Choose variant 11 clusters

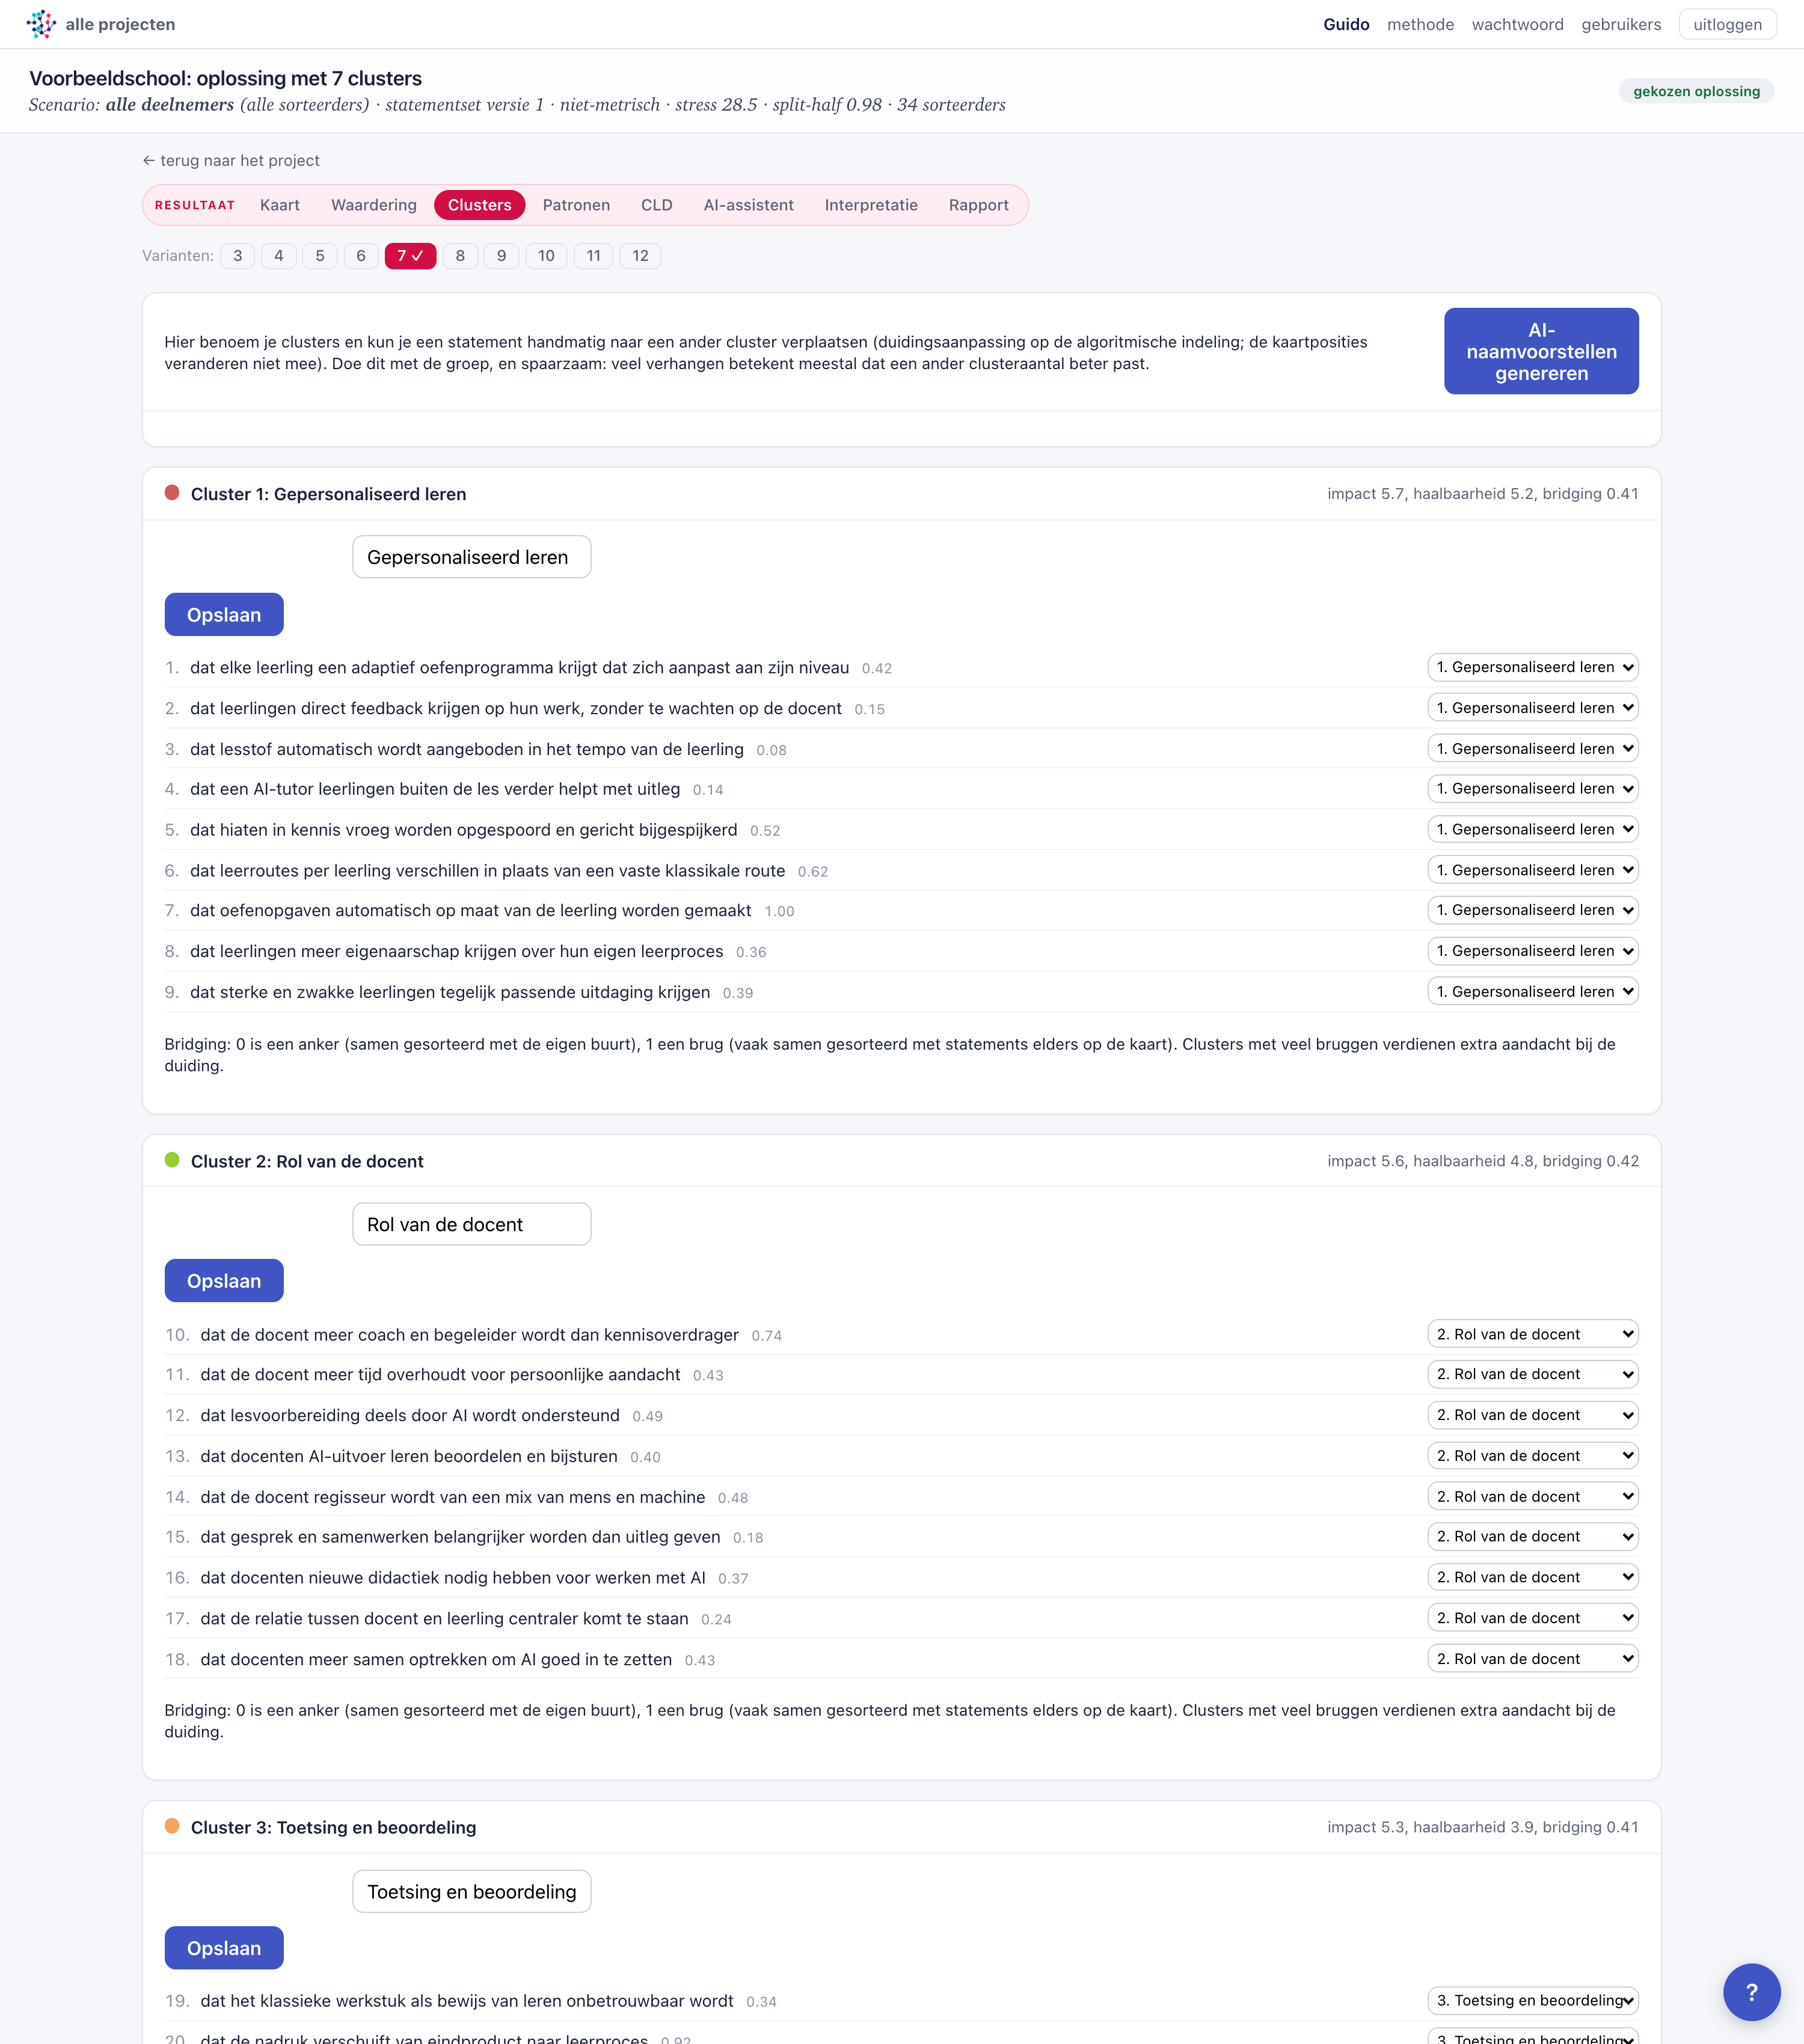click(x=594, y=256)
